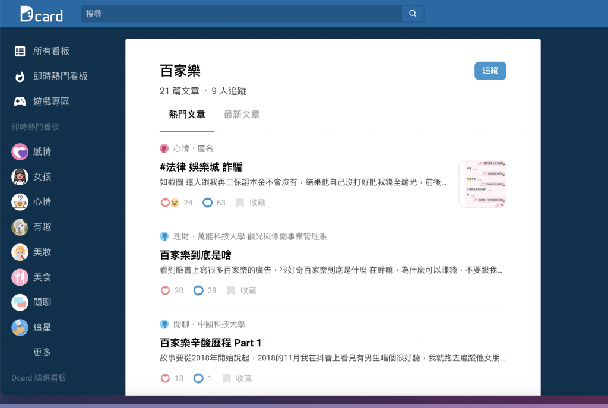Open 遊戲專區 gamepad icon

click(x=20, y=102)
